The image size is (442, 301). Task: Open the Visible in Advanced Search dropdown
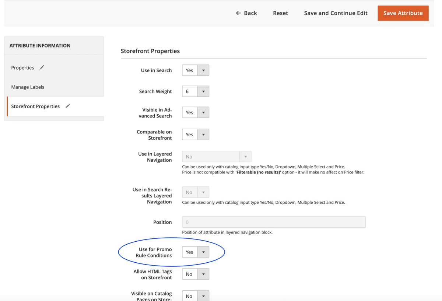pos(196,112)
